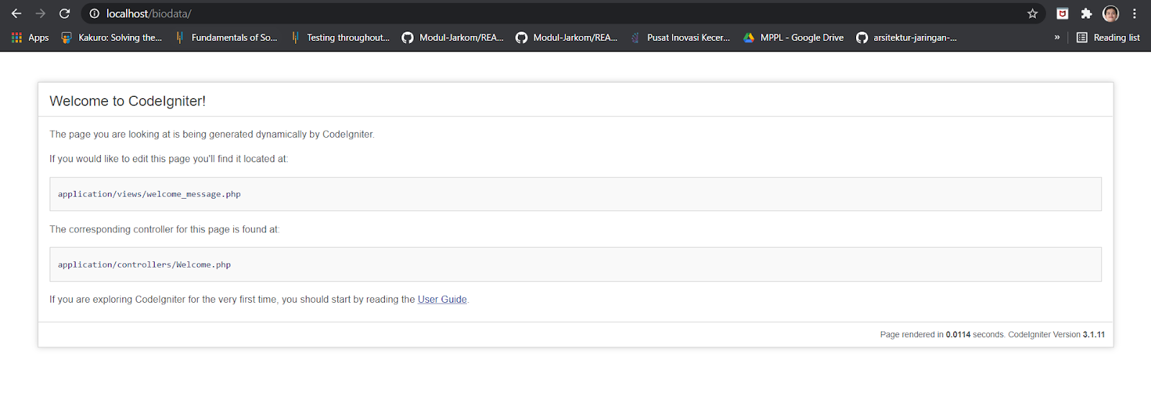
Task: View site information icon in address bar
Action: click(x=94, y=14)
